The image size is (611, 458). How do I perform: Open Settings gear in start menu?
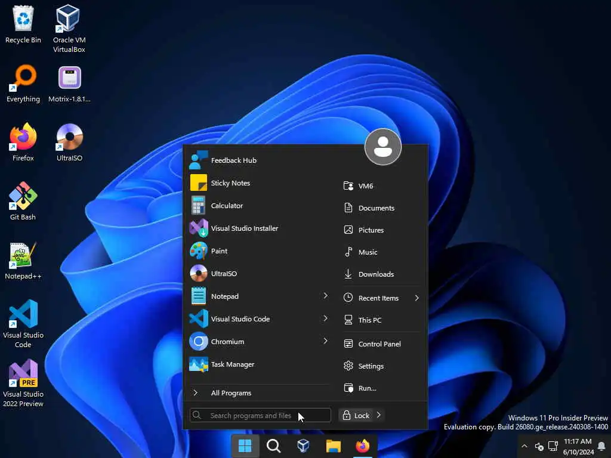coord(382,366)
